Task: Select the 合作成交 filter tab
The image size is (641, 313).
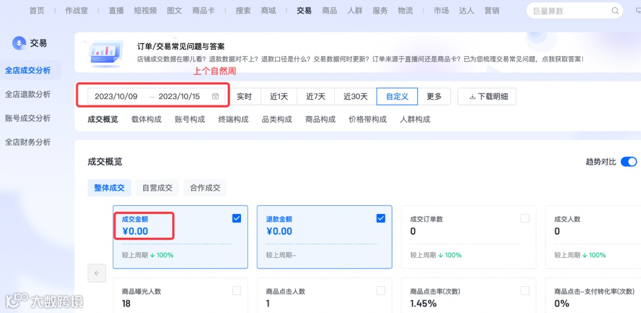Action: pos(205,188)
